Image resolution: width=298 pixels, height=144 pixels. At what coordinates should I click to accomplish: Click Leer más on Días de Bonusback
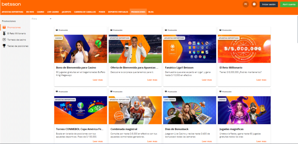point(207,141)
